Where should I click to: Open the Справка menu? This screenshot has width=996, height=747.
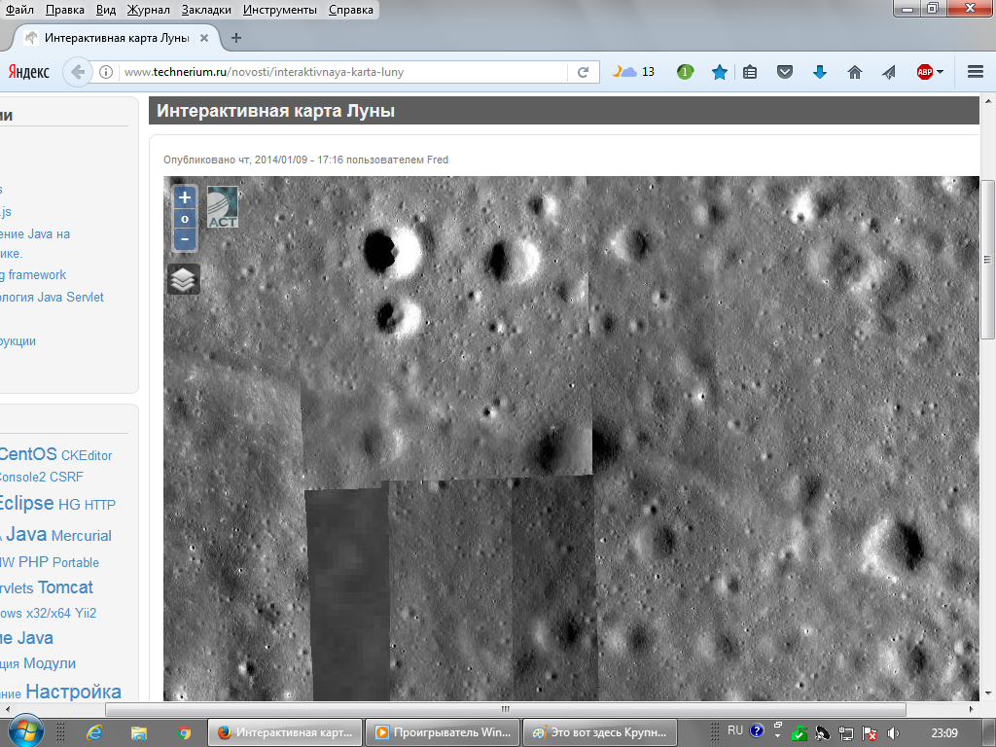(351, 10)
